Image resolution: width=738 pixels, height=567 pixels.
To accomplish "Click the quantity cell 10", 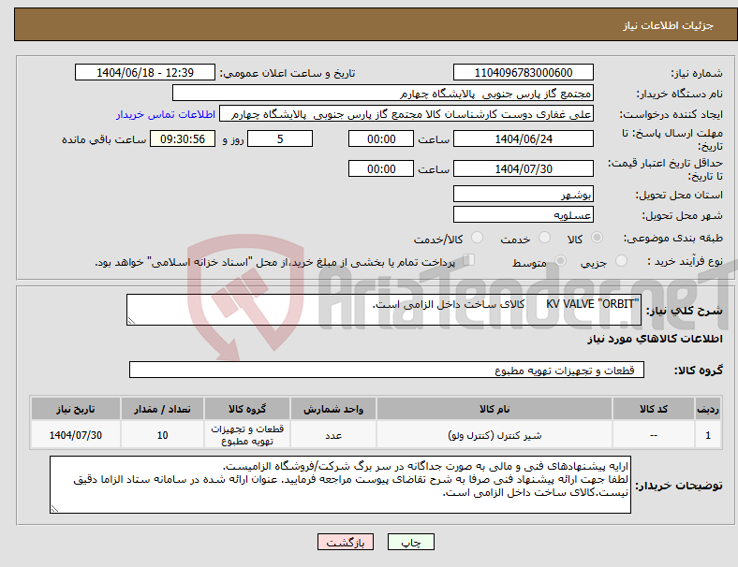I will [x=162, y=435].
